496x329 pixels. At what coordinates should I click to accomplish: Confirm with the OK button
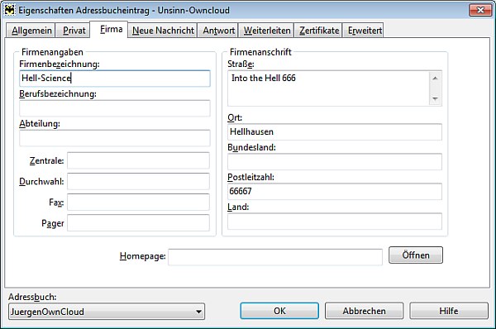[279, 311]
